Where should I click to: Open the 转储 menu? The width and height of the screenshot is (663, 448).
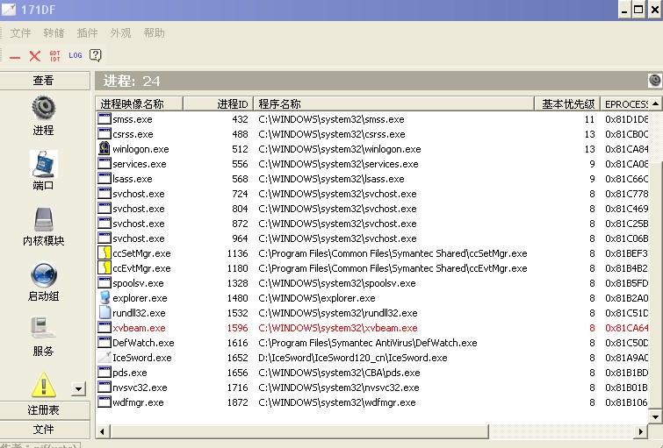tap(54, 33)
